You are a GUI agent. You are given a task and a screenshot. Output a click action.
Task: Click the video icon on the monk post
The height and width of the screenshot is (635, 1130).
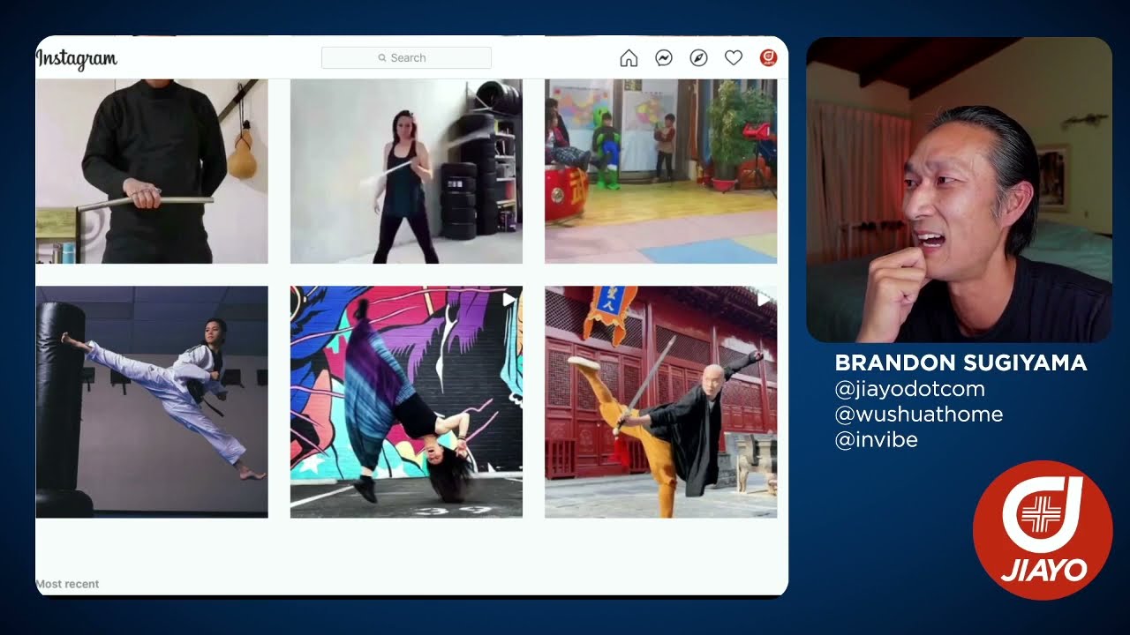764,300
